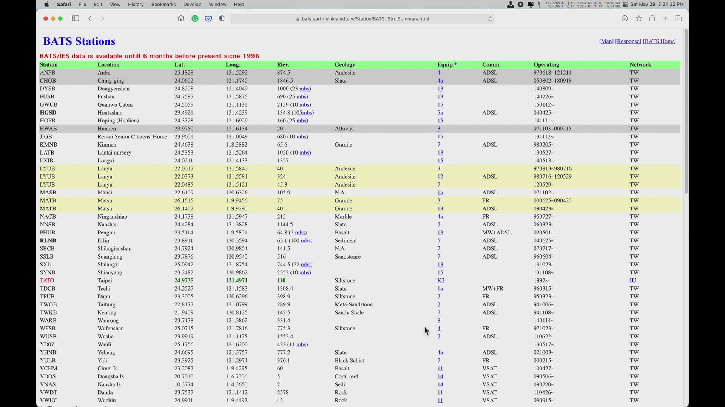
Task: Click the page's vertical scrollbar
Action: 686,113
